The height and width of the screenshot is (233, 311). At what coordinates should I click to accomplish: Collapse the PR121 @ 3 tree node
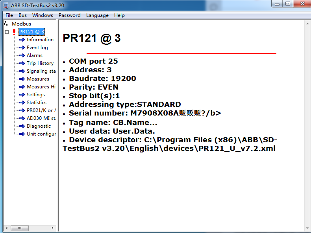pyautogui.click(x=7, y=32)
